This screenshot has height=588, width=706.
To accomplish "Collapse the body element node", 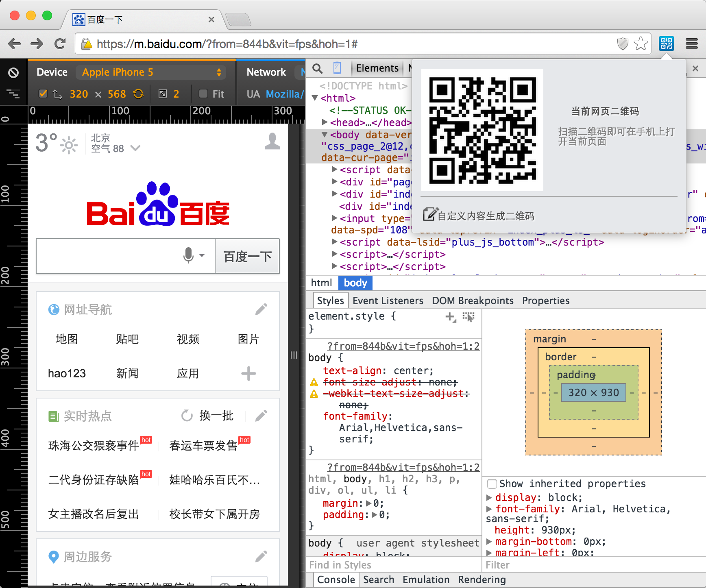I will coord(325,134).
